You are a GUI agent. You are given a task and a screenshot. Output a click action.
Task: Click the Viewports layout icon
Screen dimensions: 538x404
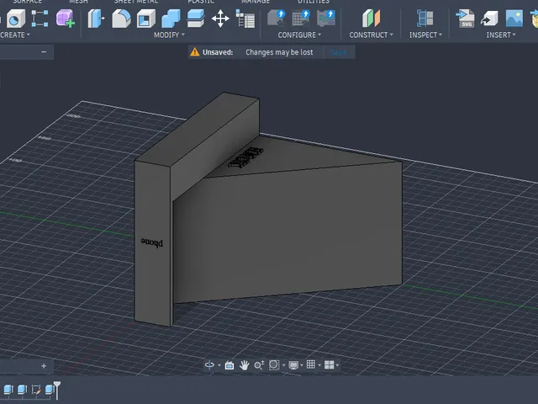click(329, 364)
